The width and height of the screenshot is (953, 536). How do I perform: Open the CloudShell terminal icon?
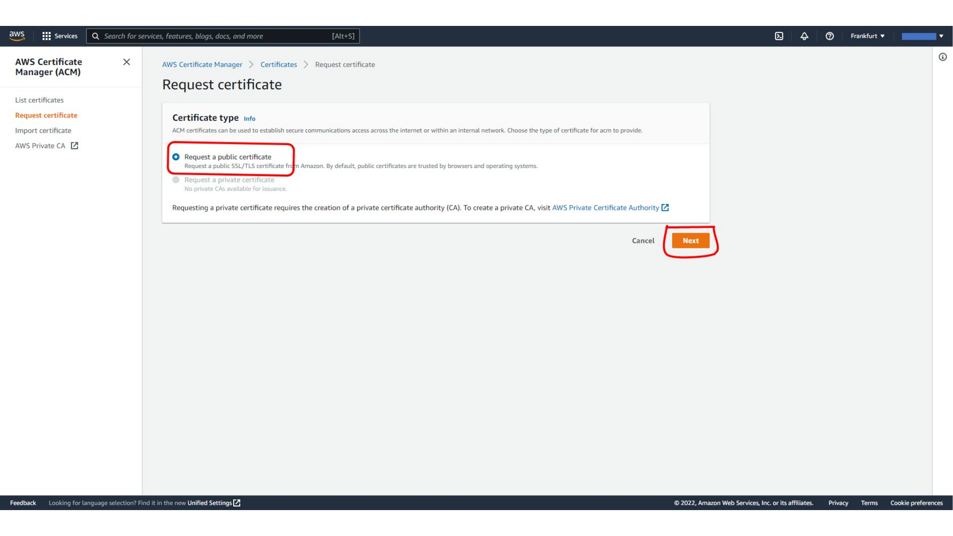779,36
